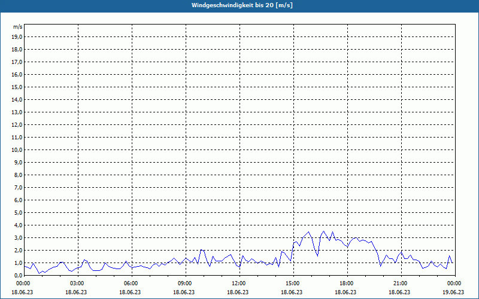Click the 00:00 time label above 19.06.23
Viewport: 479px width, 299px height.
click(455, 283)
